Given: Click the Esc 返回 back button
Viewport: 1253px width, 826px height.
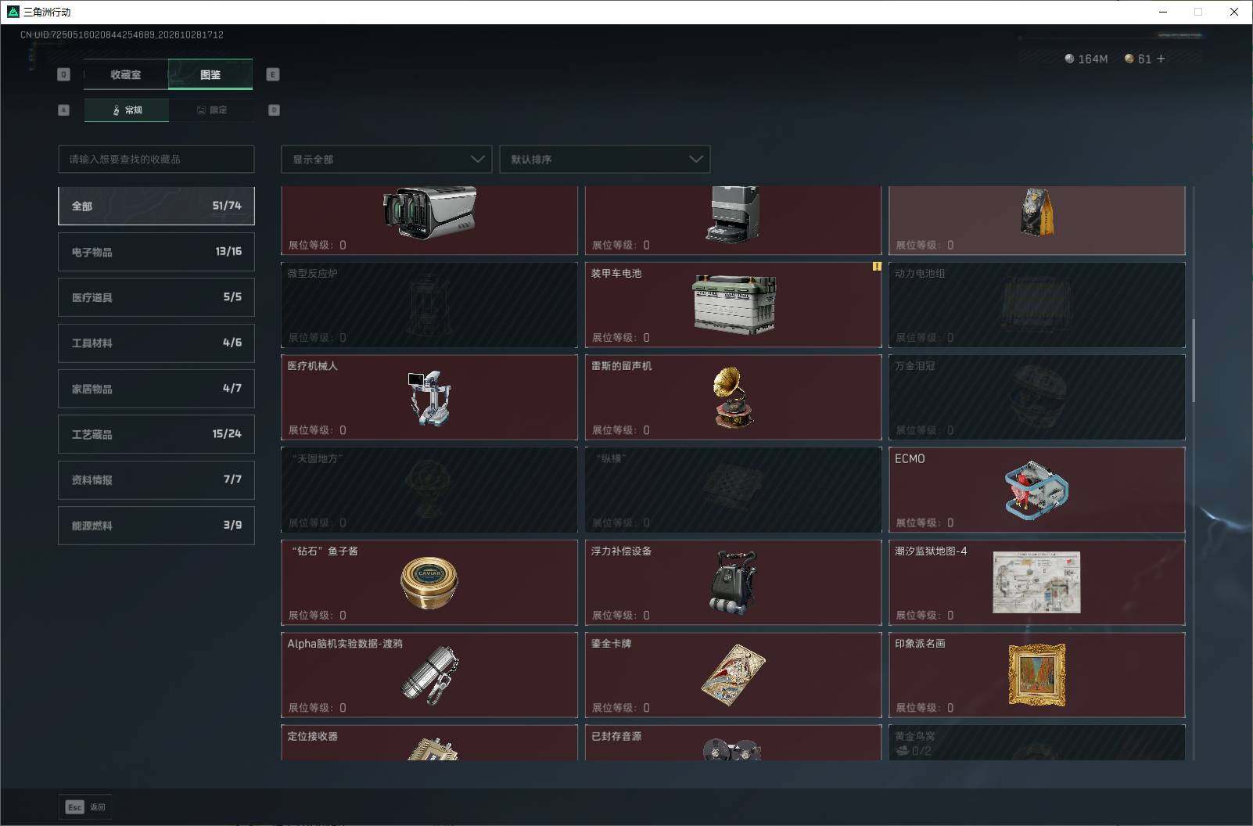Looking at the screenshot, I should point(85,806).
